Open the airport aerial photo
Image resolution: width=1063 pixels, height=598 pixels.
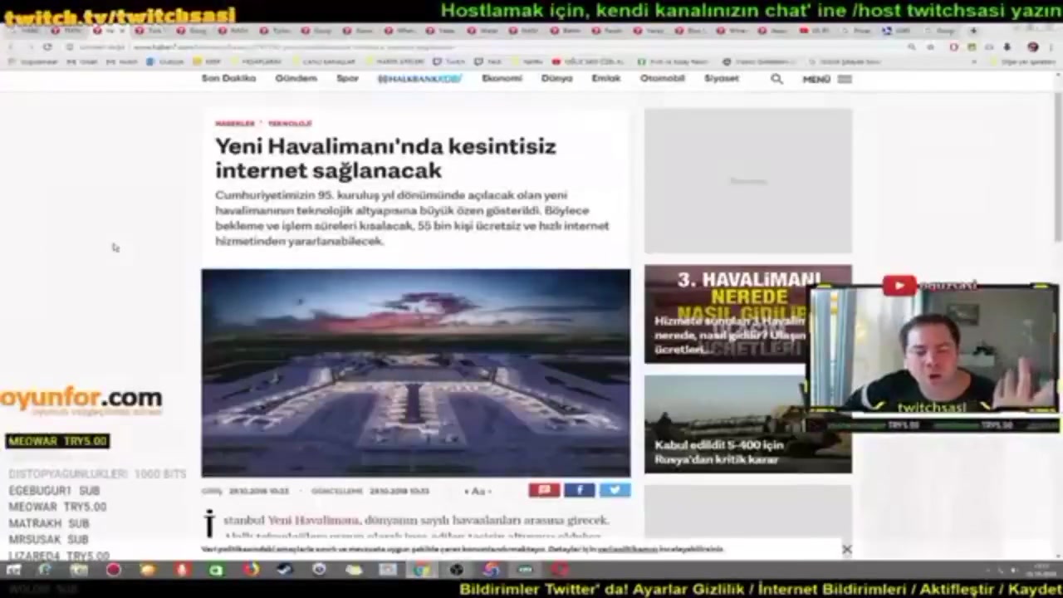415,372
